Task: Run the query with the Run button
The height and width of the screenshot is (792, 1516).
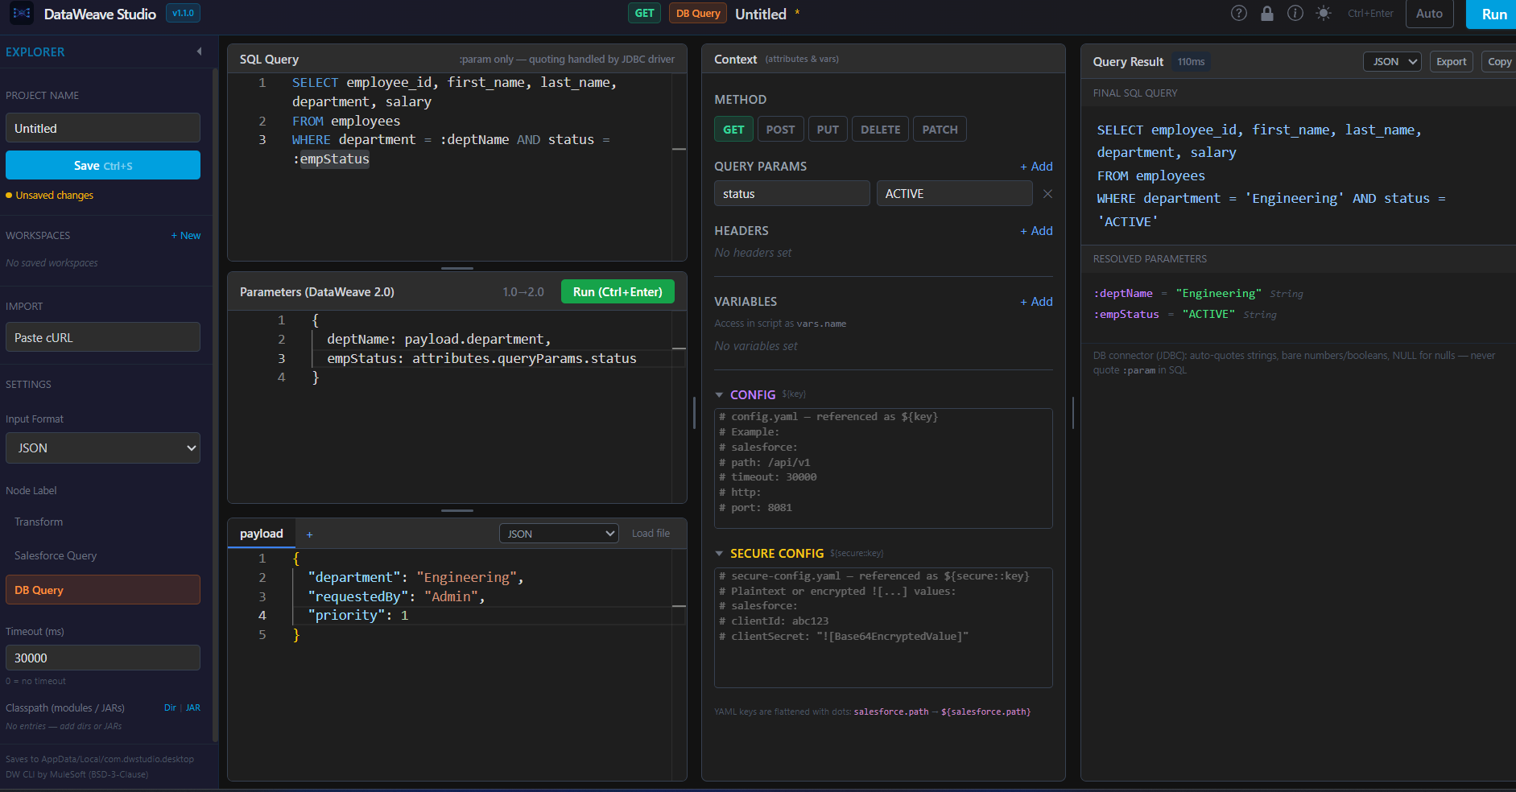Action: click(1495, 14)
